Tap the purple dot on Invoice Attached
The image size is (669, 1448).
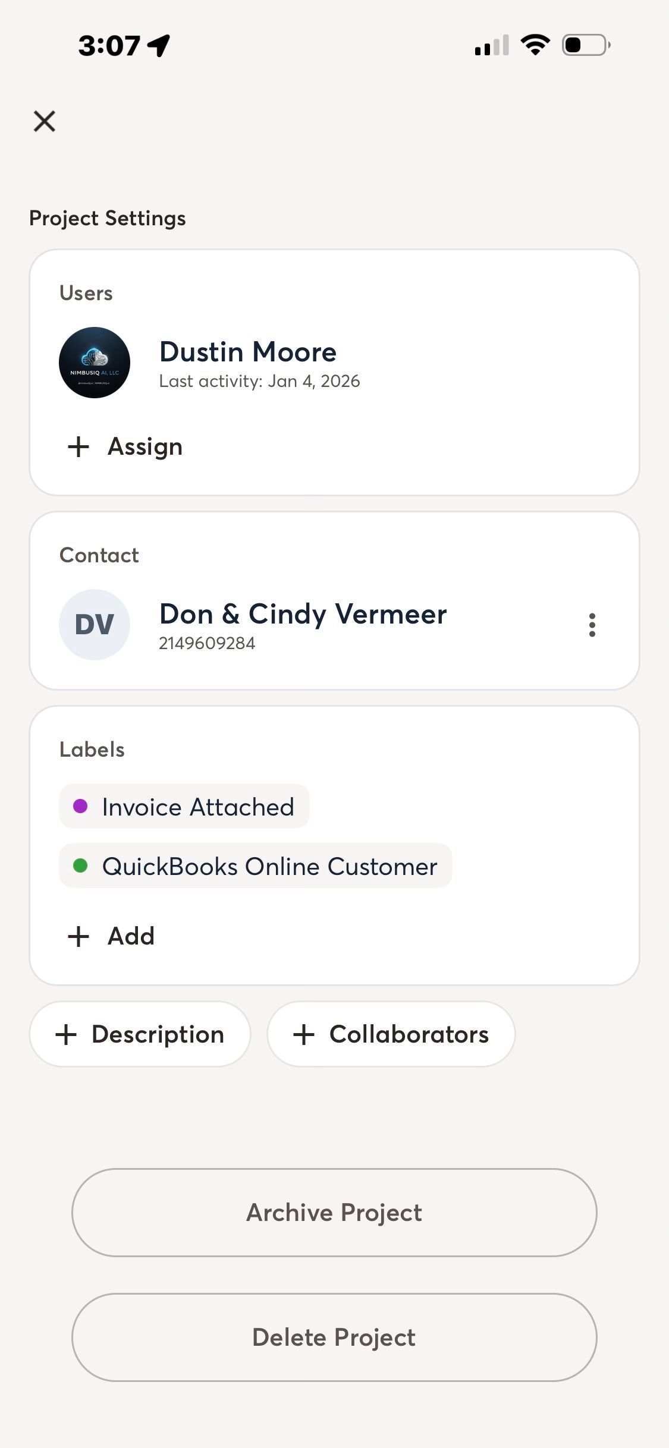coord(80,807)
